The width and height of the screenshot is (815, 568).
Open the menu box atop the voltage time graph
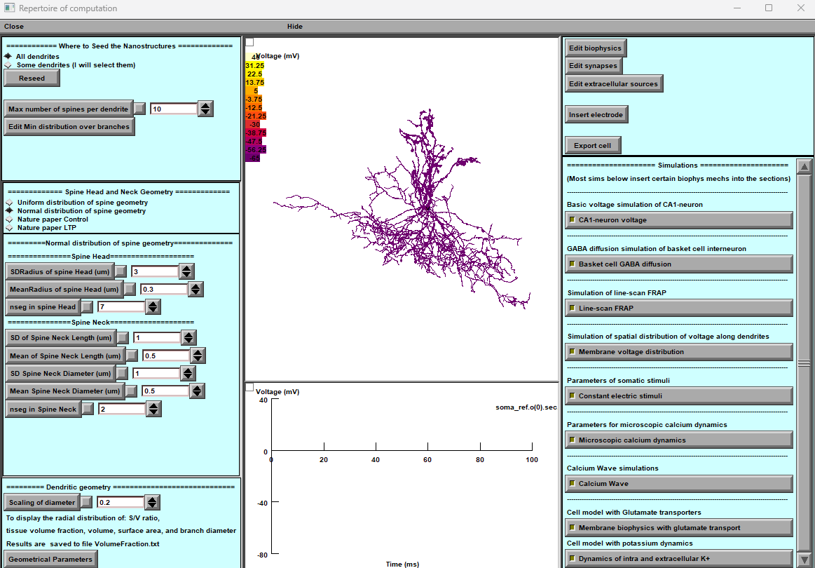point(249,387)
